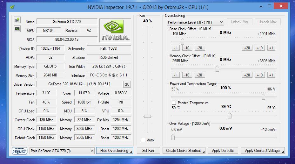Click the Unlock Min button
The image size is (295, 164).
239,22
